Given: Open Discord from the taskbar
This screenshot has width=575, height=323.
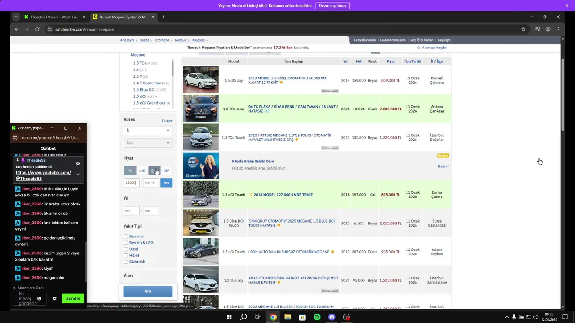Looking at the screenshot, I should pos(332,317).
